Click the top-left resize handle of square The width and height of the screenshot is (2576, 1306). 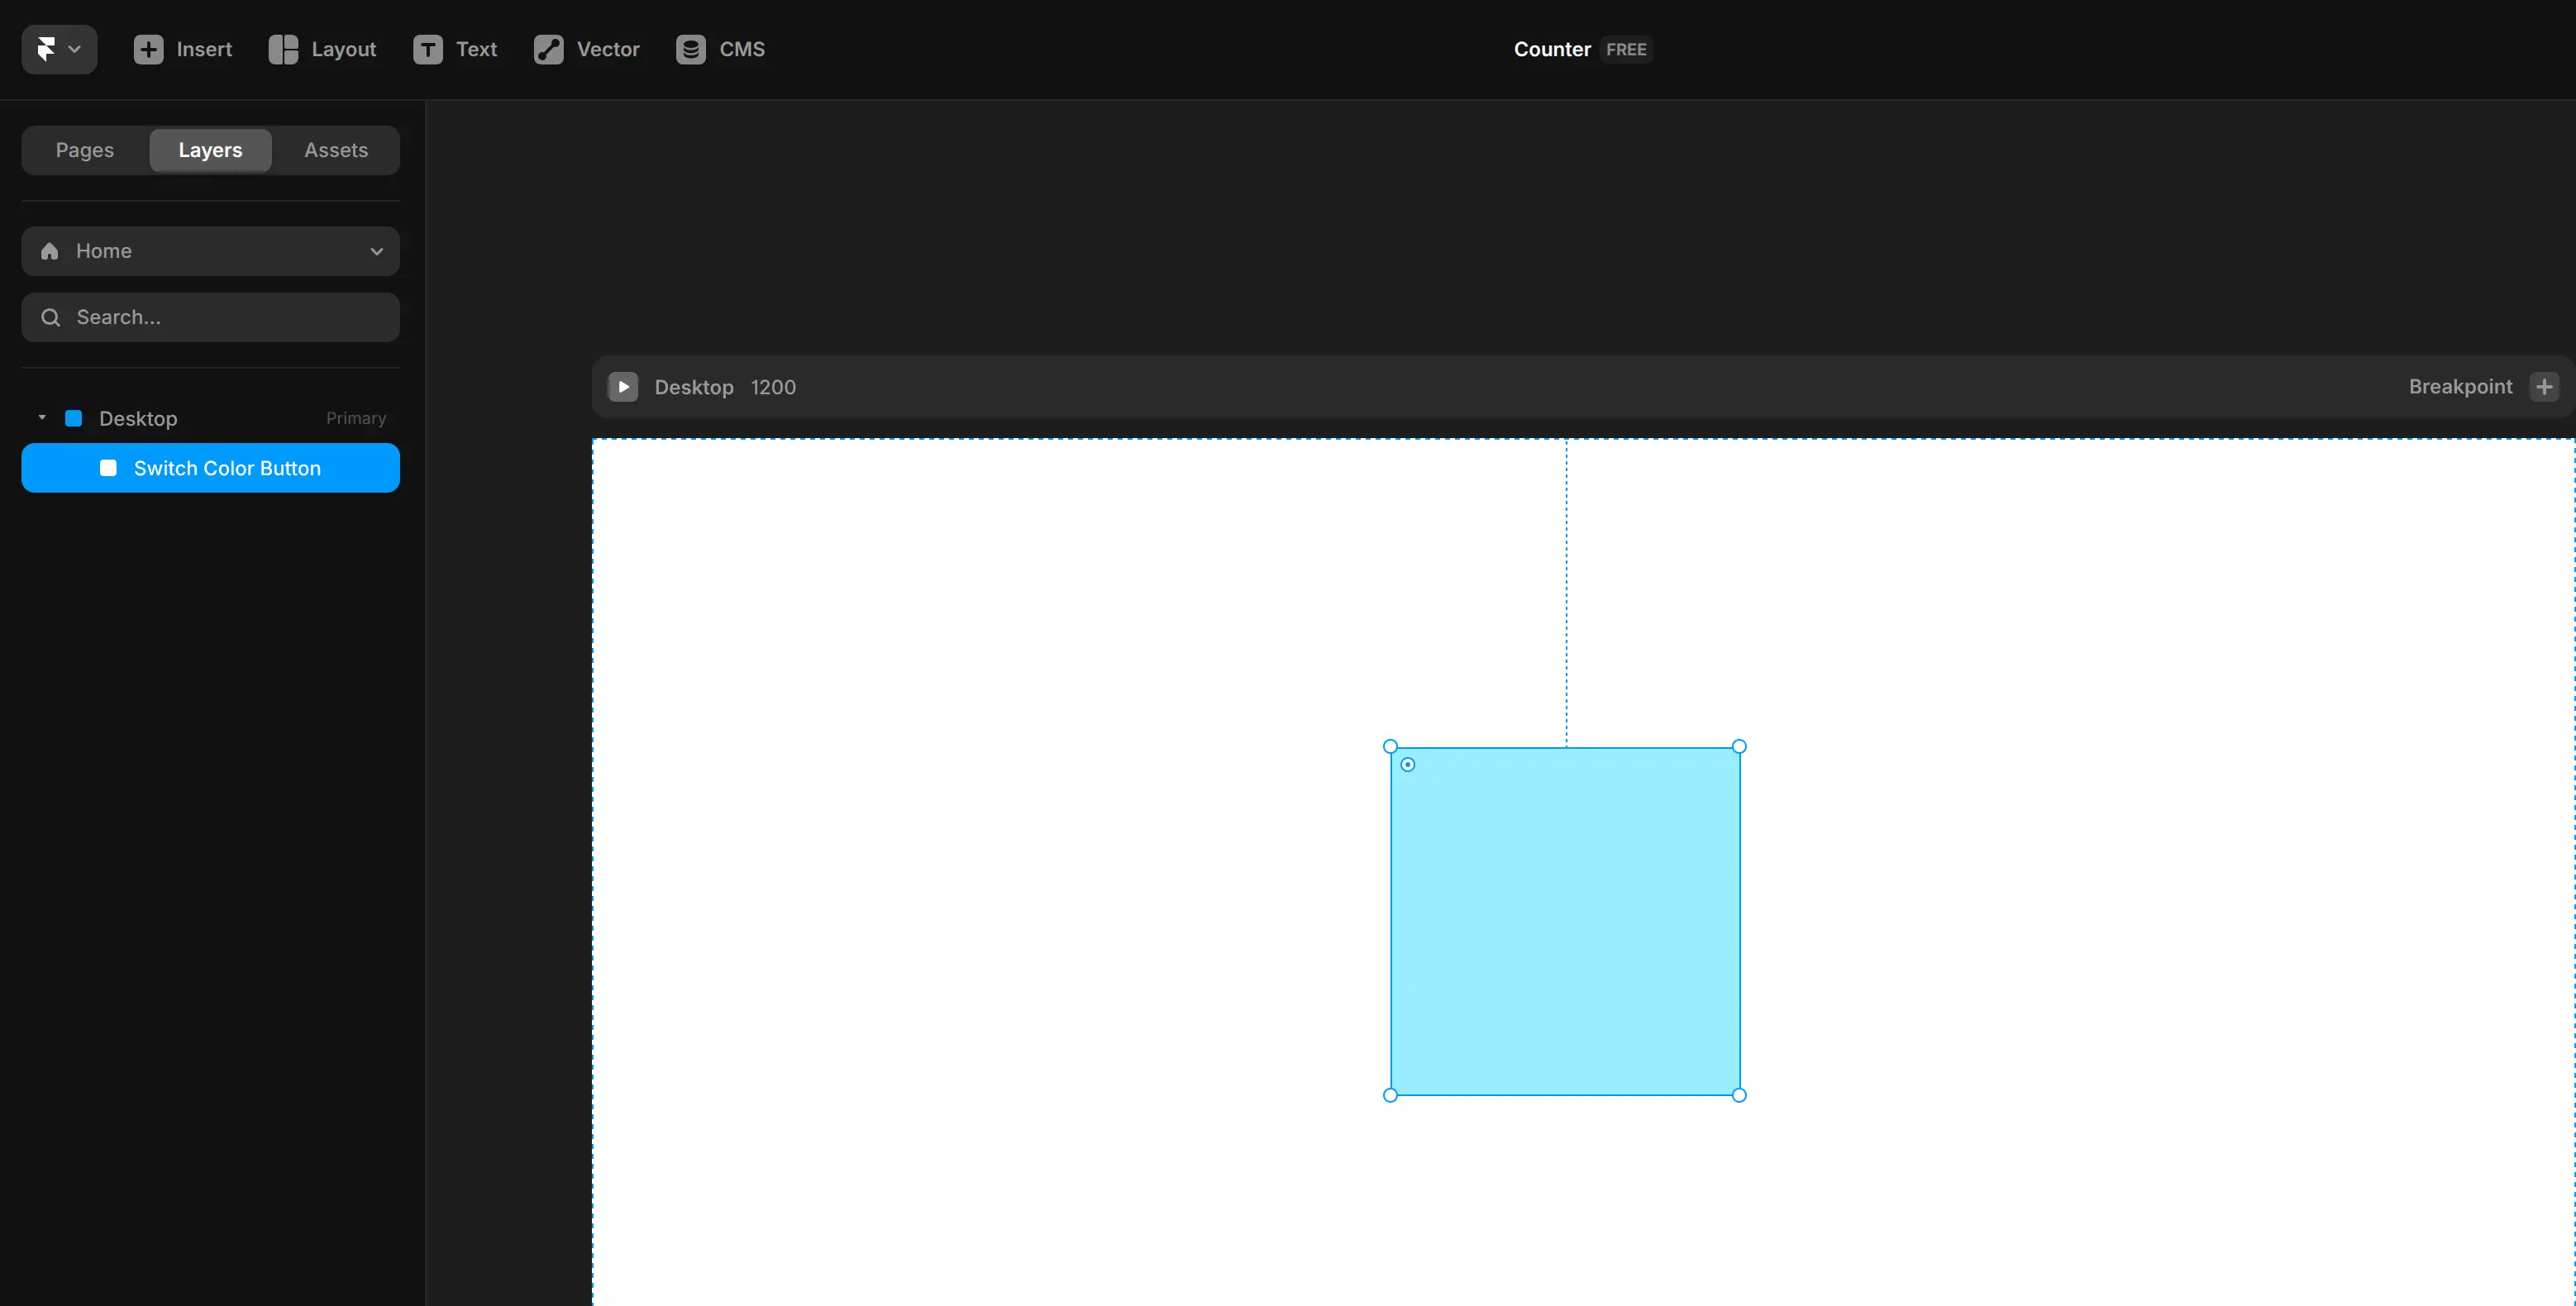[x=1390, y=747]
